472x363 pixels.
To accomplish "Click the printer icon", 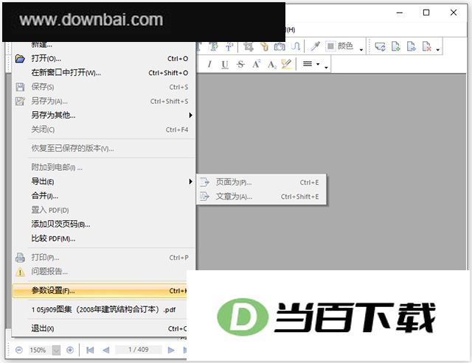I will tap(20, 258).
